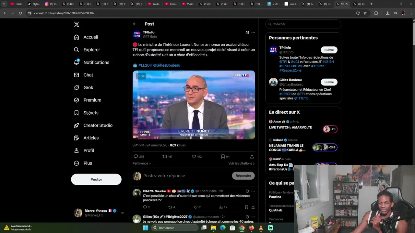Image resolution: width=415 pixels, height=233 pixels.
Task: Open File Explorer from taskbar
Action: [x=213, y=228]
